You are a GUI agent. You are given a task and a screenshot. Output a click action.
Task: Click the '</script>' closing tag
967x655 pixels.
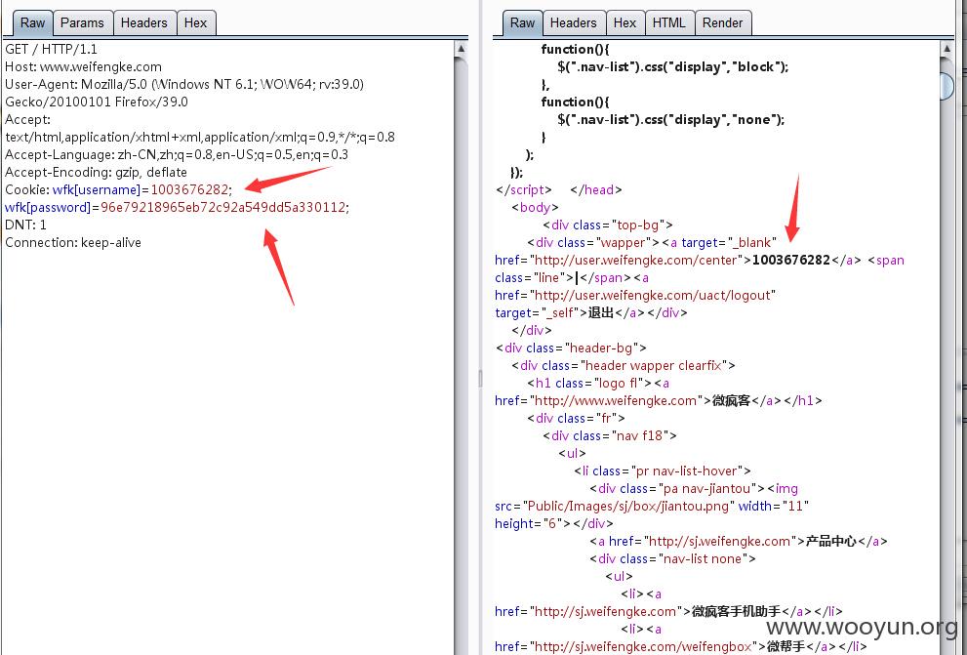524,190
